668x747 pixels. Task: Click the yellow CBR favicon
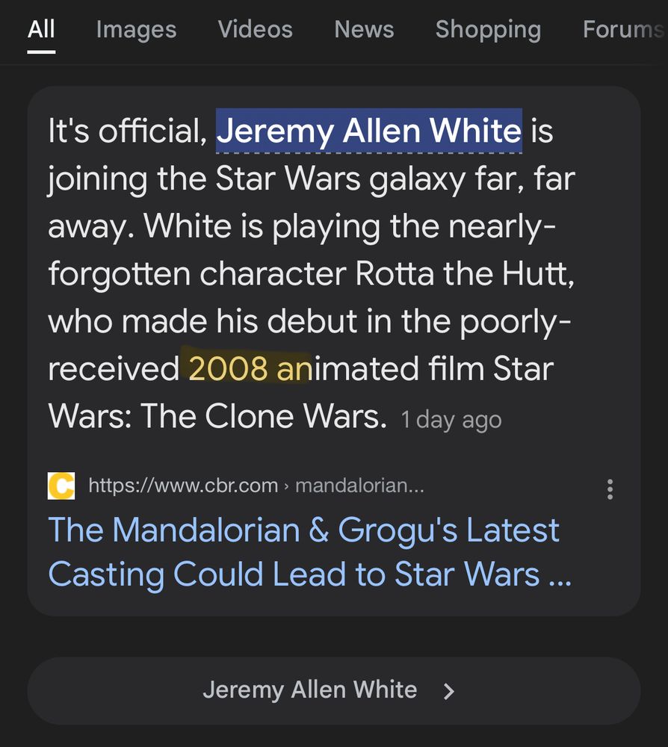pyautogui.click(x=61, y=486)
